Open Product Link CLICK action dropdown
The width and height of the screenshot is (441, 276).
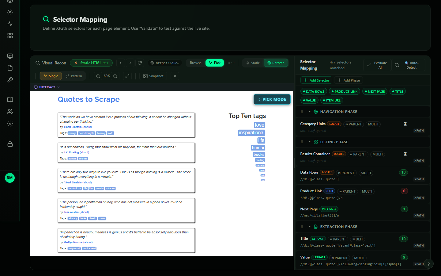coord(330,191)
